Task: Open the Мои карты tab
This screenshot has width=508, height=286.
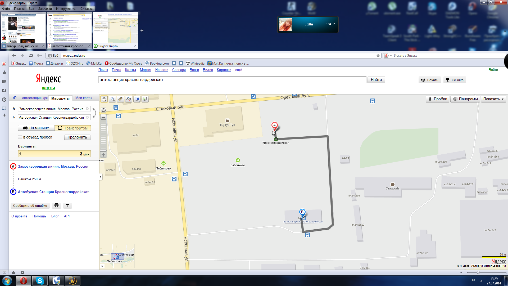Action: click(84, 98)
